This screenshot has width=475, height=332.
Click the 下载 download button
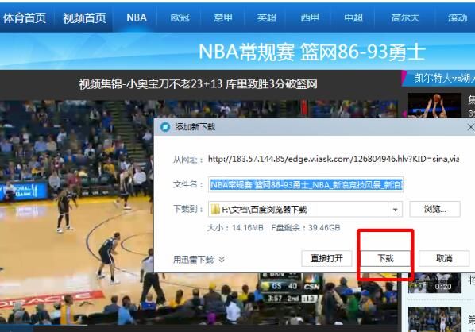click(x=385, y=258)
